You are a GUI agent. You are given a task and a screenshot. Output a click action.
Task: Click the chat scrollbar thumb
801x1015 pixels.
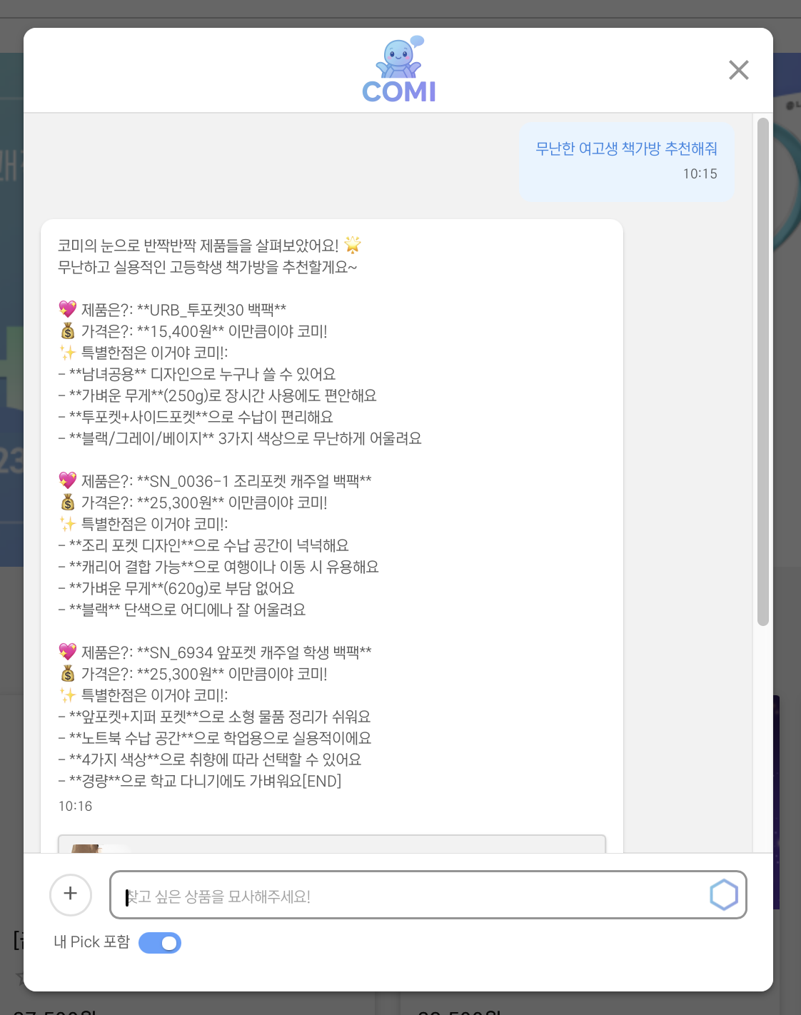click(762, 371)
